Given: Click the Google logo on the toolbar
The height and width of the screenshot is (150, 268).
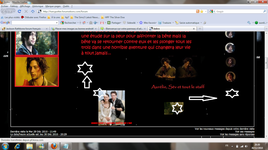Looking at the screenshot, I should coord(5,22).
